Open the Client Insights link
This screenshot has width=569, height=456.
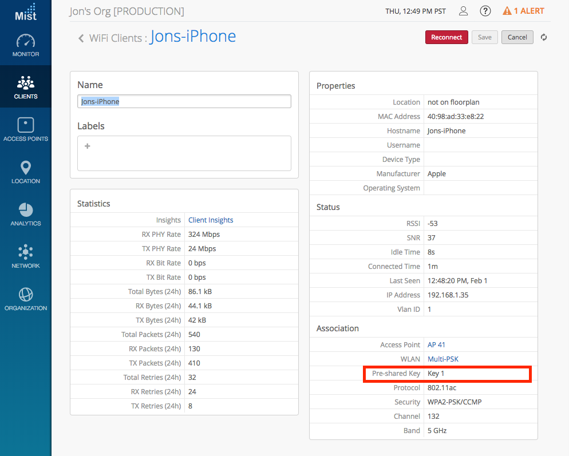point(211,220)
